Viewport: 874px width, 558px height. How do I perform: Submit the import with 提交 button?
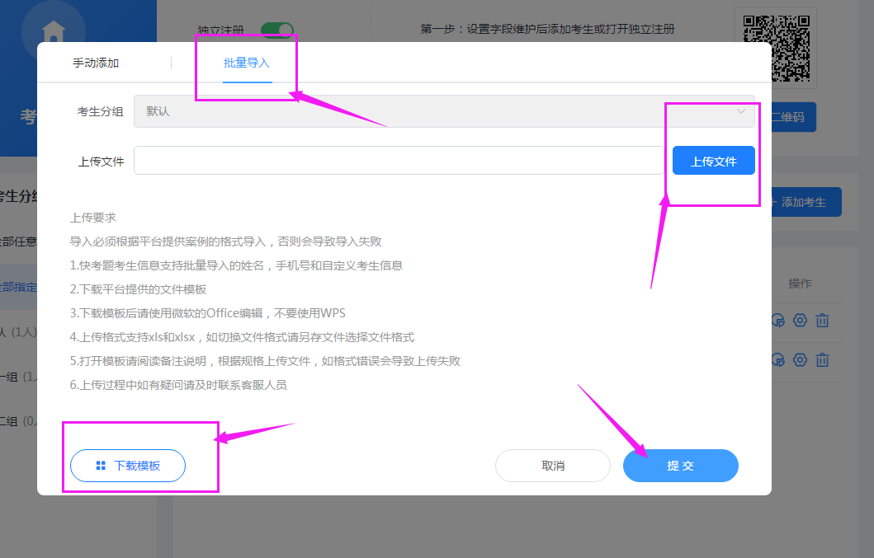680,466
